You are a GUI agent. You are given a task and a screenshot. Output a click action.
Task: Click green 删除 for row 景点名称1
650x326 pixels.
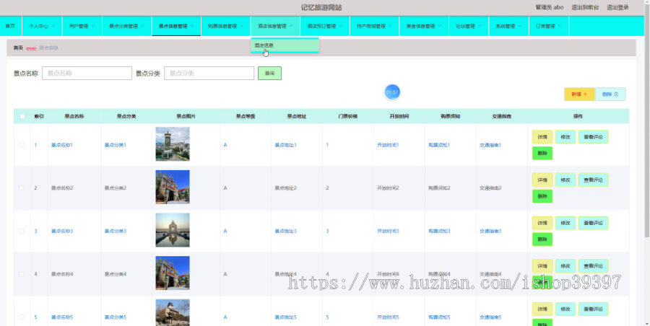[x=542, y=154]
